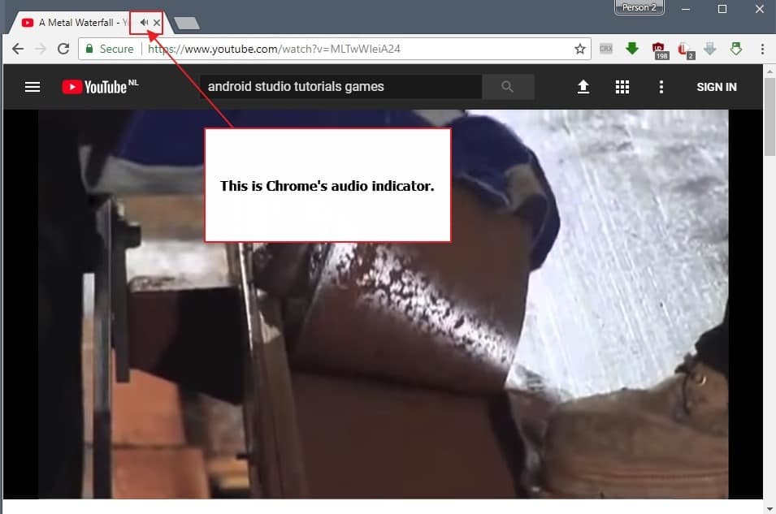Open the red extension showing badge 198
Image resolution: width=776 pixels, height=514 pixels.
(659, 50)
